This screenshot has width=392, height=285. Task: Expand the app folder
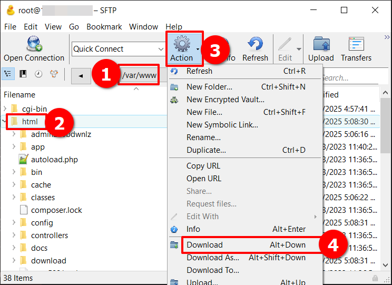pos(14,147)
